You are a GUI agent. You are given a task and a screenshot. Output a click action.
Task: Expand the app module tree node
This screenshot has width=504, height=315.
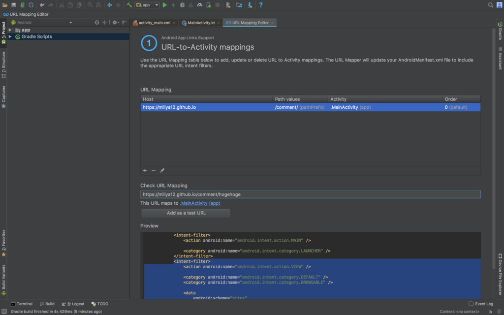tap(10, 30)
